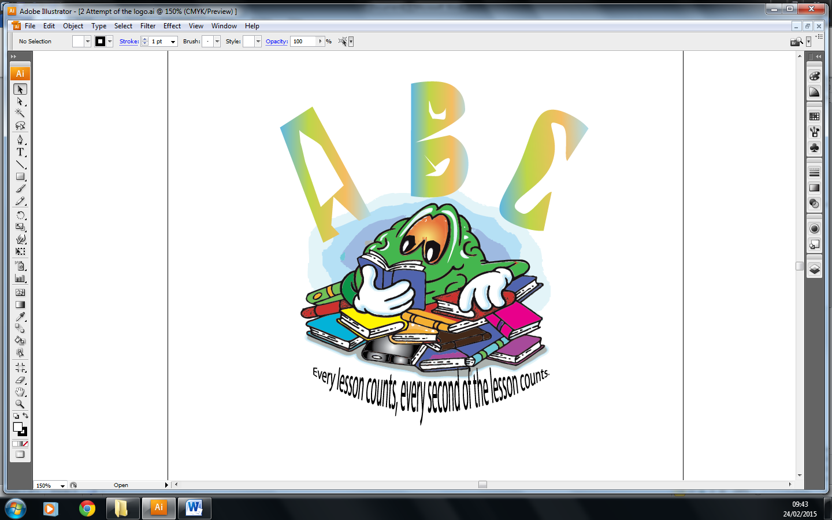Select the Crop Area tool
This screenshot has width=832, height=520.
point(20,367)
